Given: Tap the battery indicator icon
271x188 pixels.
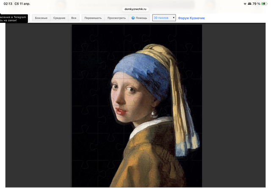Looking at the screenshot, I should point(264,4).
